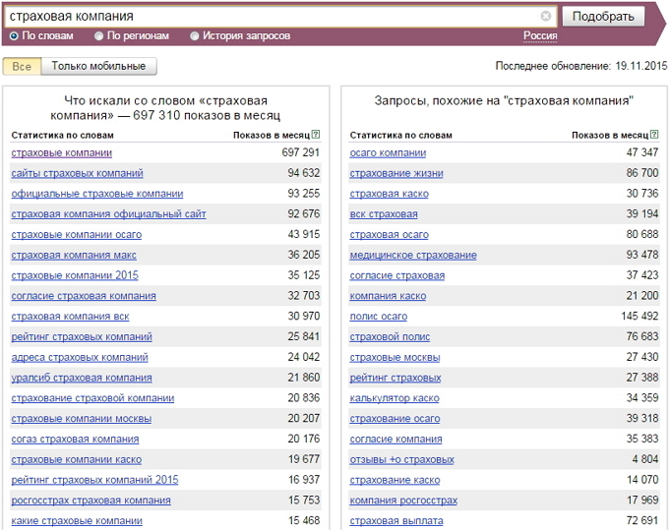Open 'страховая компания официальный сайт' link

click(x=109, y=214)
